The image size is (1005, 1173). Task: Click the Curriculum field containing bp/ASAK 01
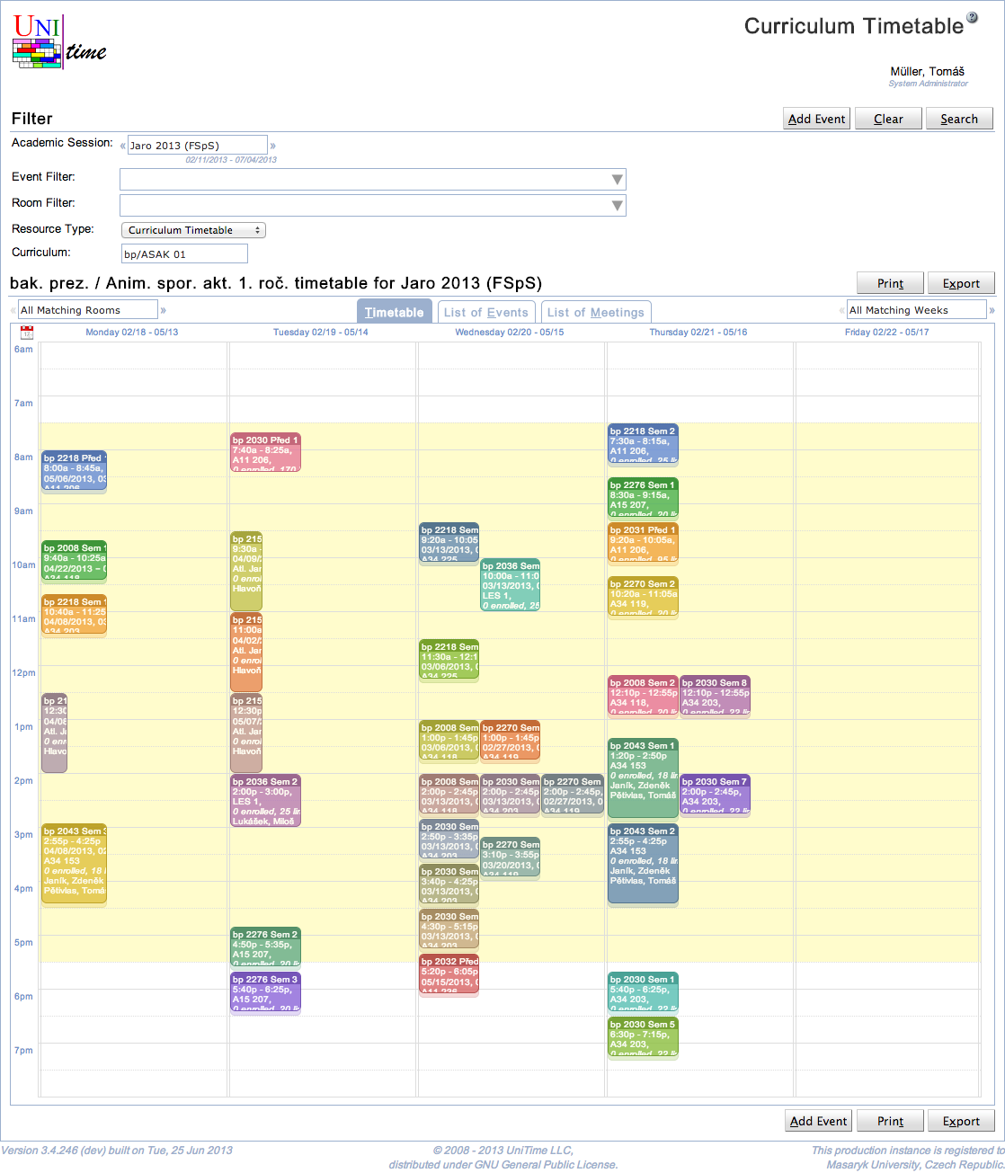pyautogui.click(x=184, y=254)
